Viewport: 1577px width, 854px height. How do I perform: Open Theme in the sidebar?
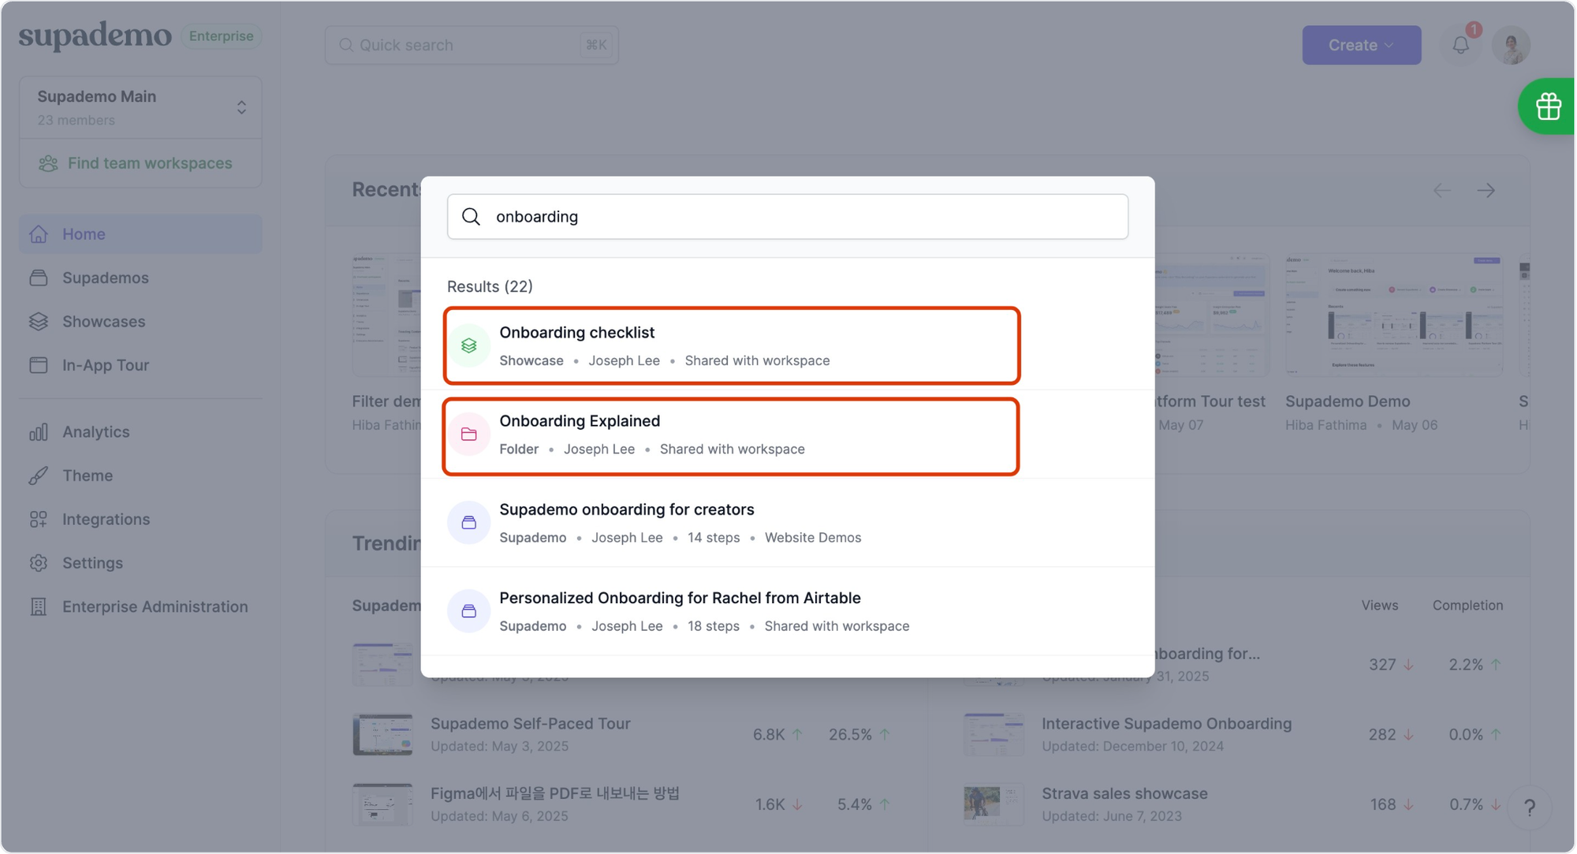click(x=140, y=475)
